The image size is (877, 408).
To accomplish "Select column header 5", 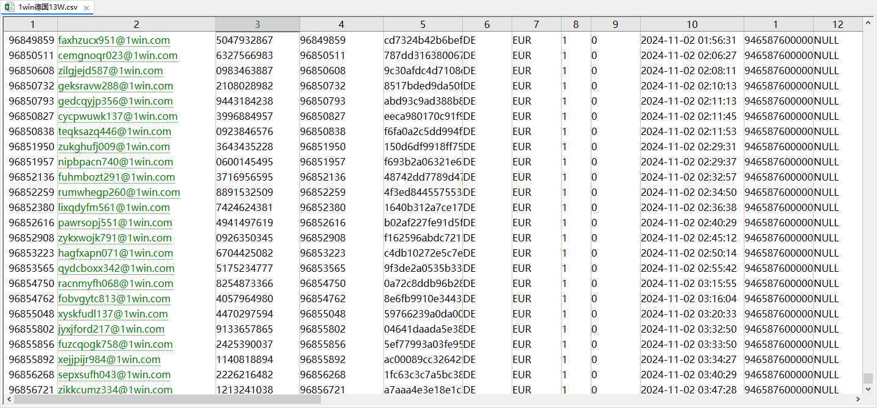I will (423, 24).
